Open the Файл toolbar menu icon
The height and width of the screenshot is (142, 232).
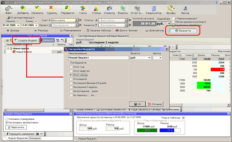[x=8, y=9]
